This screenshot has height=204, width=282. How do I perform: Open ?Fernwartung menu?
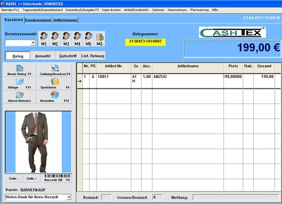pyautogui.click(x=199, y=10)
